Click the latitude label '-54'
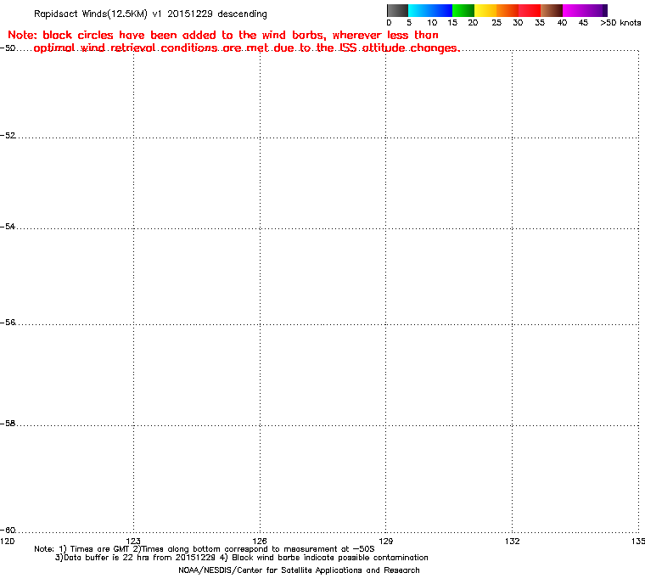 pos(8,227)
